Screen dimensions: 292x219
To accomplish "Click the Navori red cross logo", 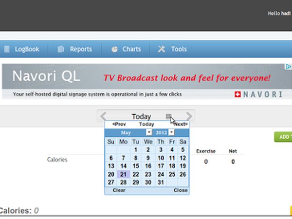I will pyautogui.click(x=237, y=94).
